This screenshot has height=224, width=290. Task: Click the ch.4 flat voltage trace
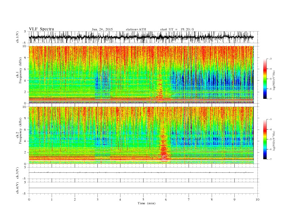pyautogui.click(x=141, y=188)
